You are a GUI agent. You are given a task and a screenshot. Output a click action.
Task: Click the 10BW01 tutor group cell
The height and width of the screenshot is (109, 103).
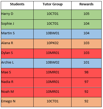tap(53, 34)
